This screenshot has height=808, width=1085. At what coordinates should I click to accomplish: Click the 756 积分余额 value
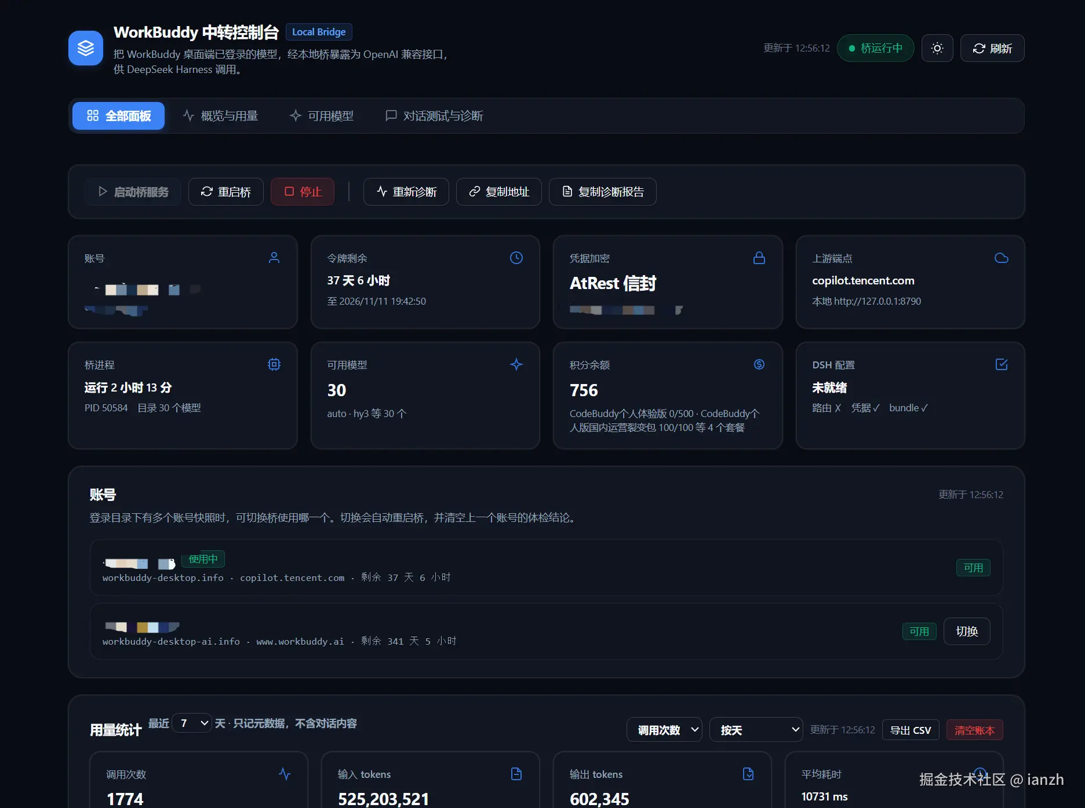(584, 390)
